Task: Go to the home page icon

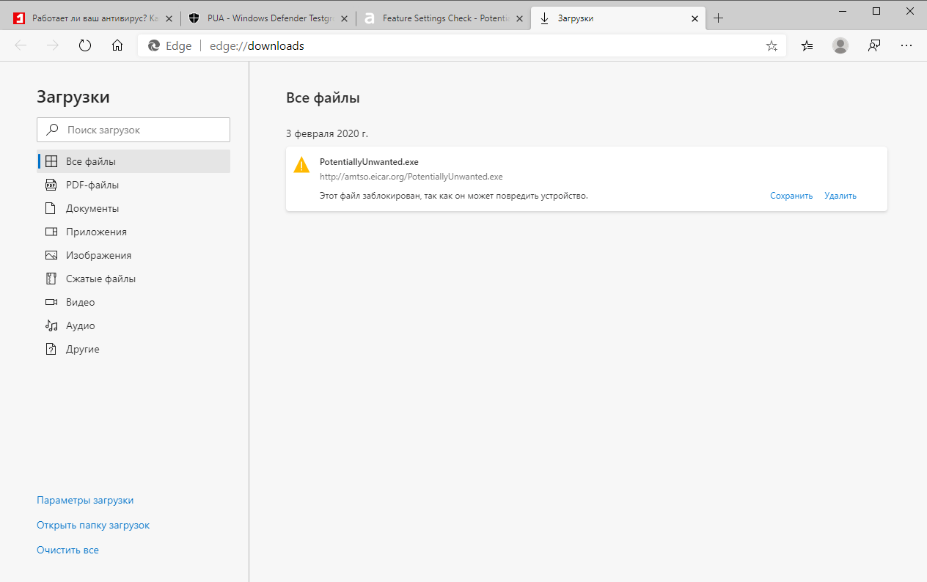Action: [x=117, y=45]
